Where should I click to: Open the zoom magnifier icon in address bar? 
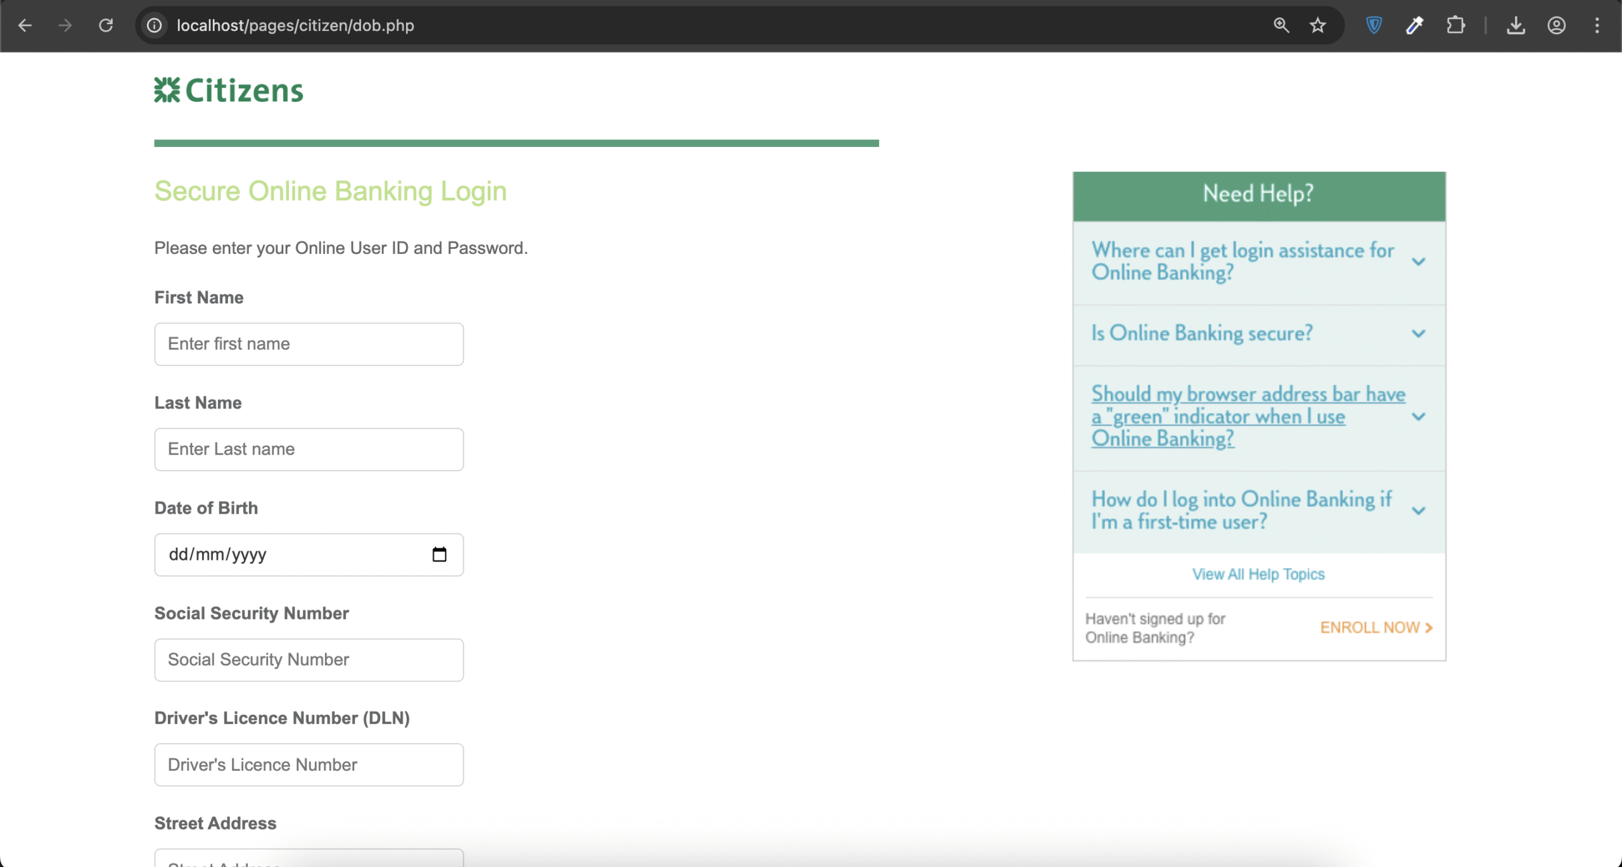[x=1281, y=25]
